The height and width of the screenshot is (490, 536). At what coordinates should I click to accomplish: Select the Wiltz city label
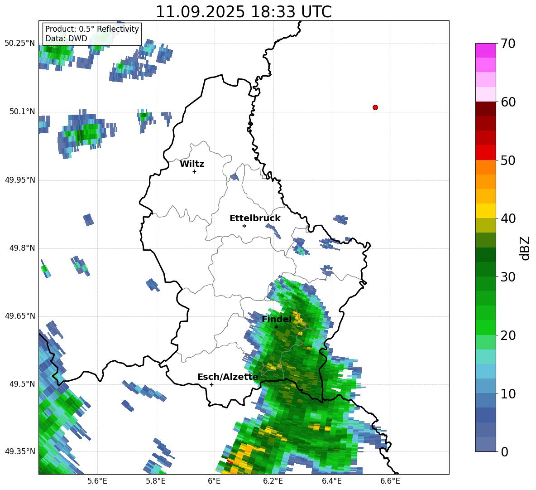point(192,164)
